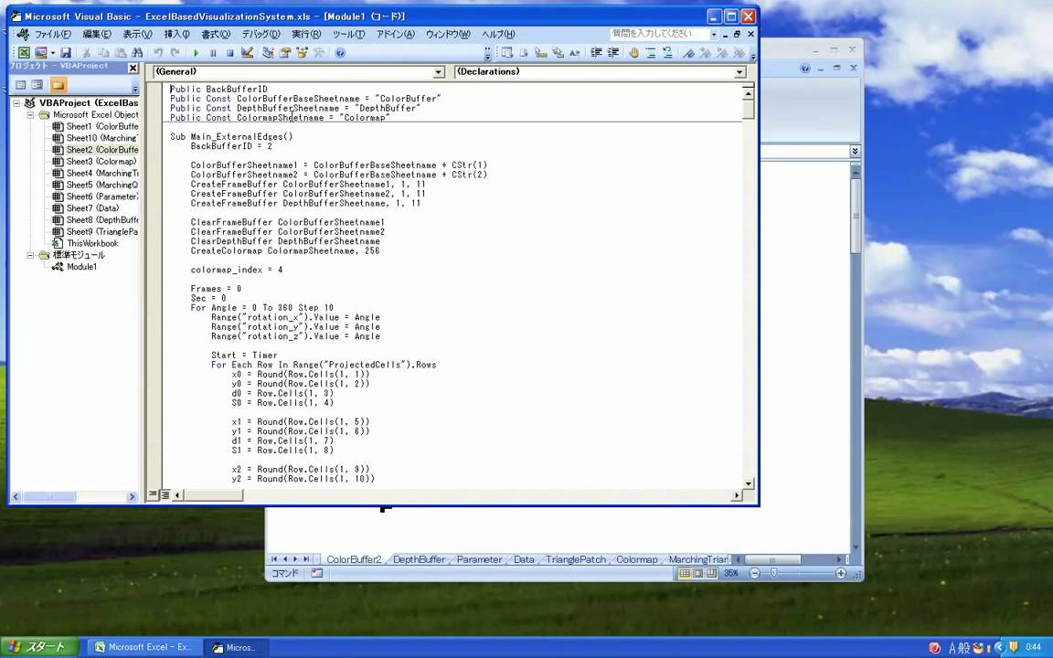Click View Object icon in project pane
1053x658 pixels.
coord(37,85)
